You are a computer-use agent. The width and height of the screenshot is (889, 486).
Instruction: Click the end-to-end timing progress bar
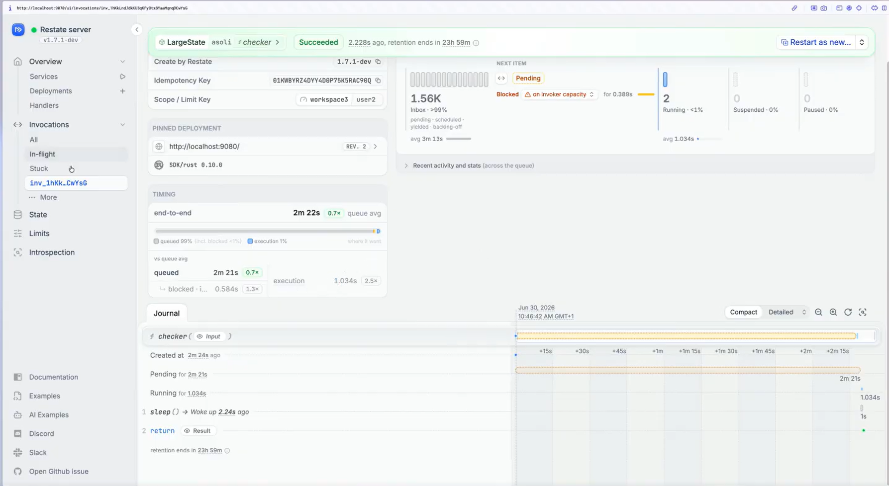268,231
